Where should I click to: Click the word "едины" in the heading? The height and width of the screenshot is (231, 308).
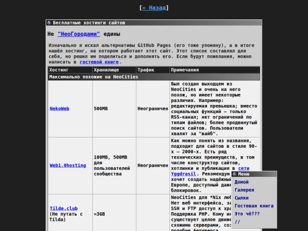click(x=112, y=34)
